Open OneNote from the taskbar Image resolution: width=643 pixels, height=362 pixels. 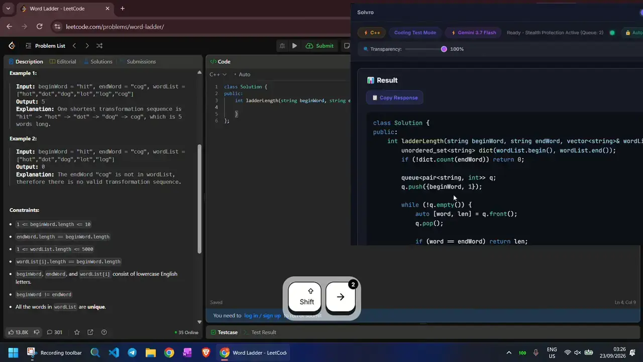[x=187, y=352]
